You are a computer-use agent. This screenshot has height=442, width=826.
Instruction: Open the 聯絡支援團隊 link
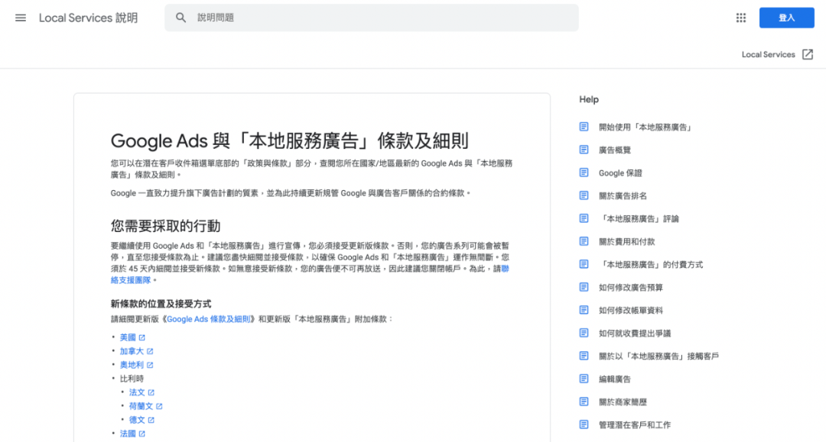click(126, 280)
